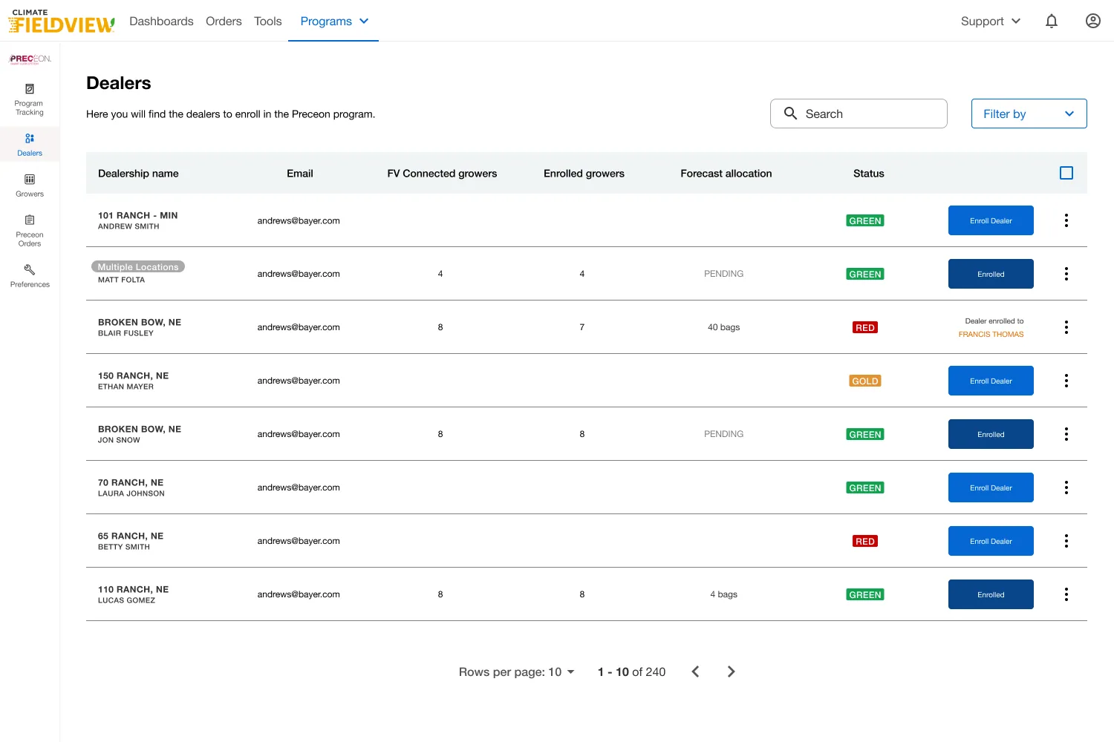1114x742 pixels.
Task: Click RED status badge for Betty Smith
Action: coord(865,541)
